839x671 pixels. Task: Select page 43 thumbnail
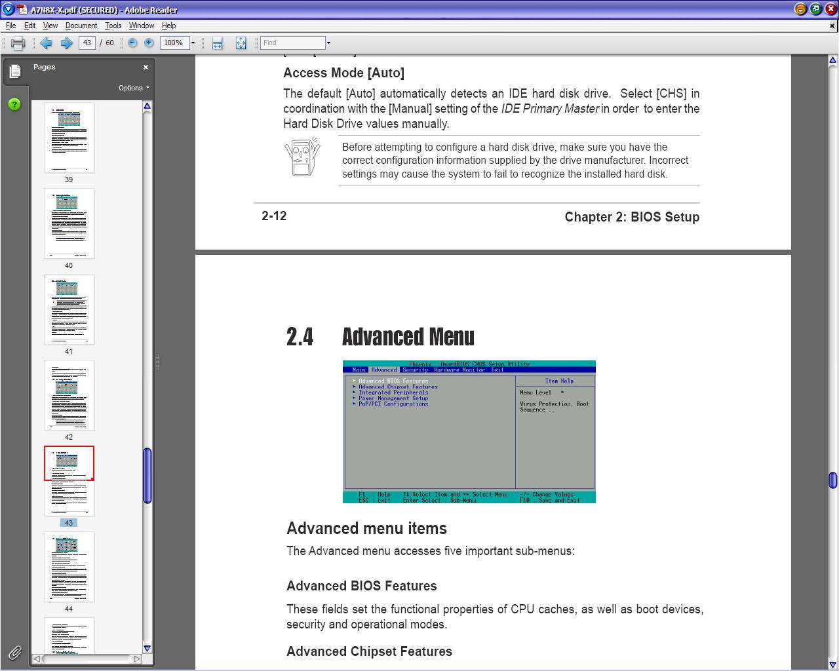[x=69, y=481]
